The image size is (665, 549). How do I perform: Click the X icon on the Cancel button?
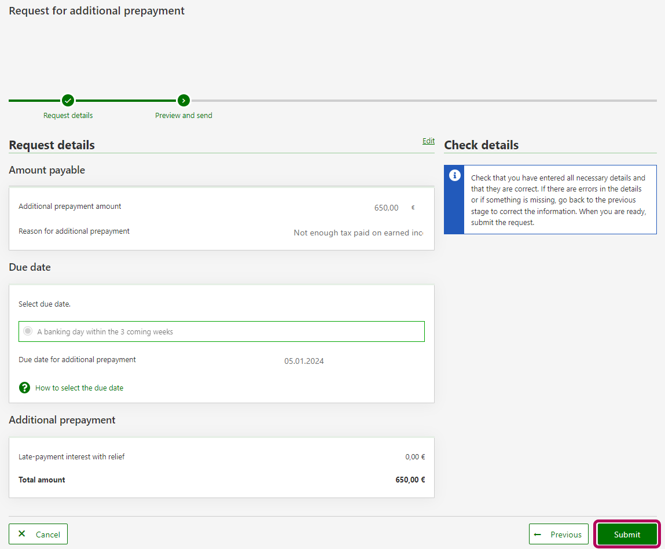point(22,534)
